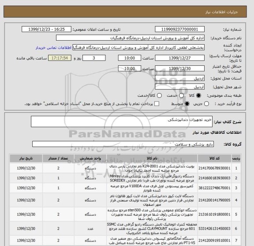254x246 pixels.
Task: Click the request creator field
Action: (x=138, y=48)
